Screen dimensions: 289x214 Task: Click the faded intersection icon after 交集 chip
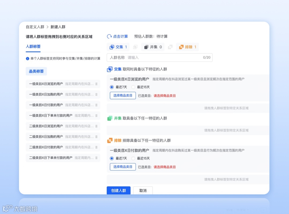tap(135, 47)
